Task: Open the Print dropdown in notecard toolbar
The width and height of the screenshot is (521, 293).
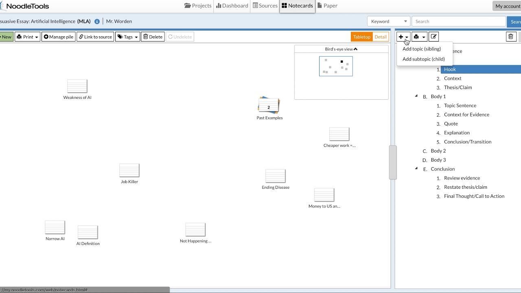Action: pos(28,37)
